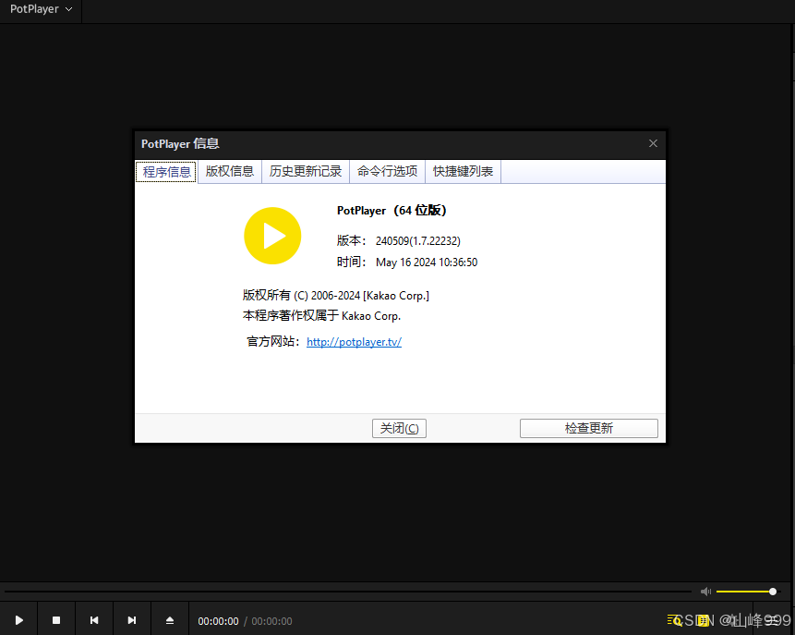Open the http://potplayer.tv/ website link
Viewport: 795px width, 635px height.
[354, 342]
